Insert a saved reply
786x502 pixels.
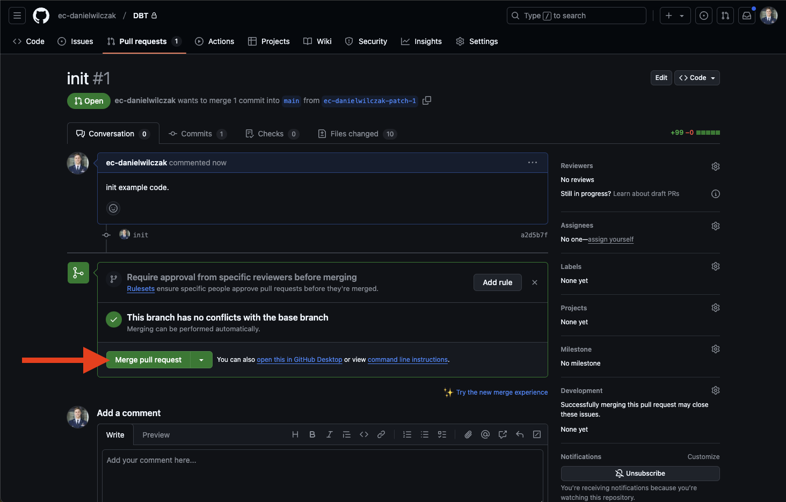click(520, 434)
